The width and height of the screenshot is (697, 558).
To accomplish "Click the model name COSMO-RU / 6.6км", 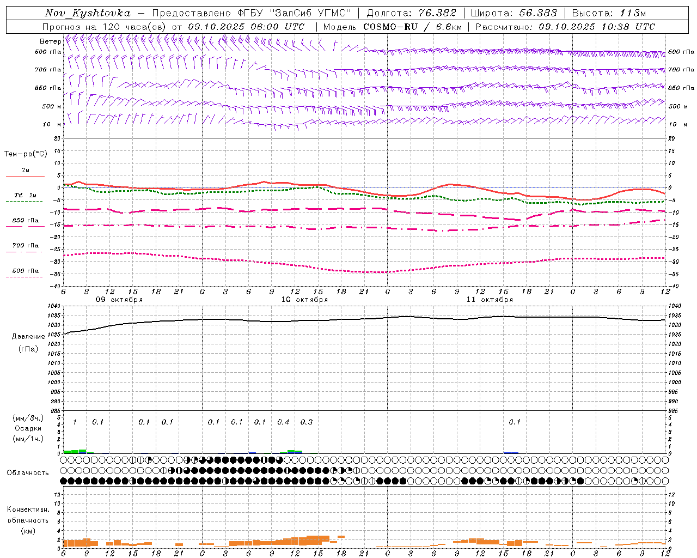I will (x=412, y=26).
